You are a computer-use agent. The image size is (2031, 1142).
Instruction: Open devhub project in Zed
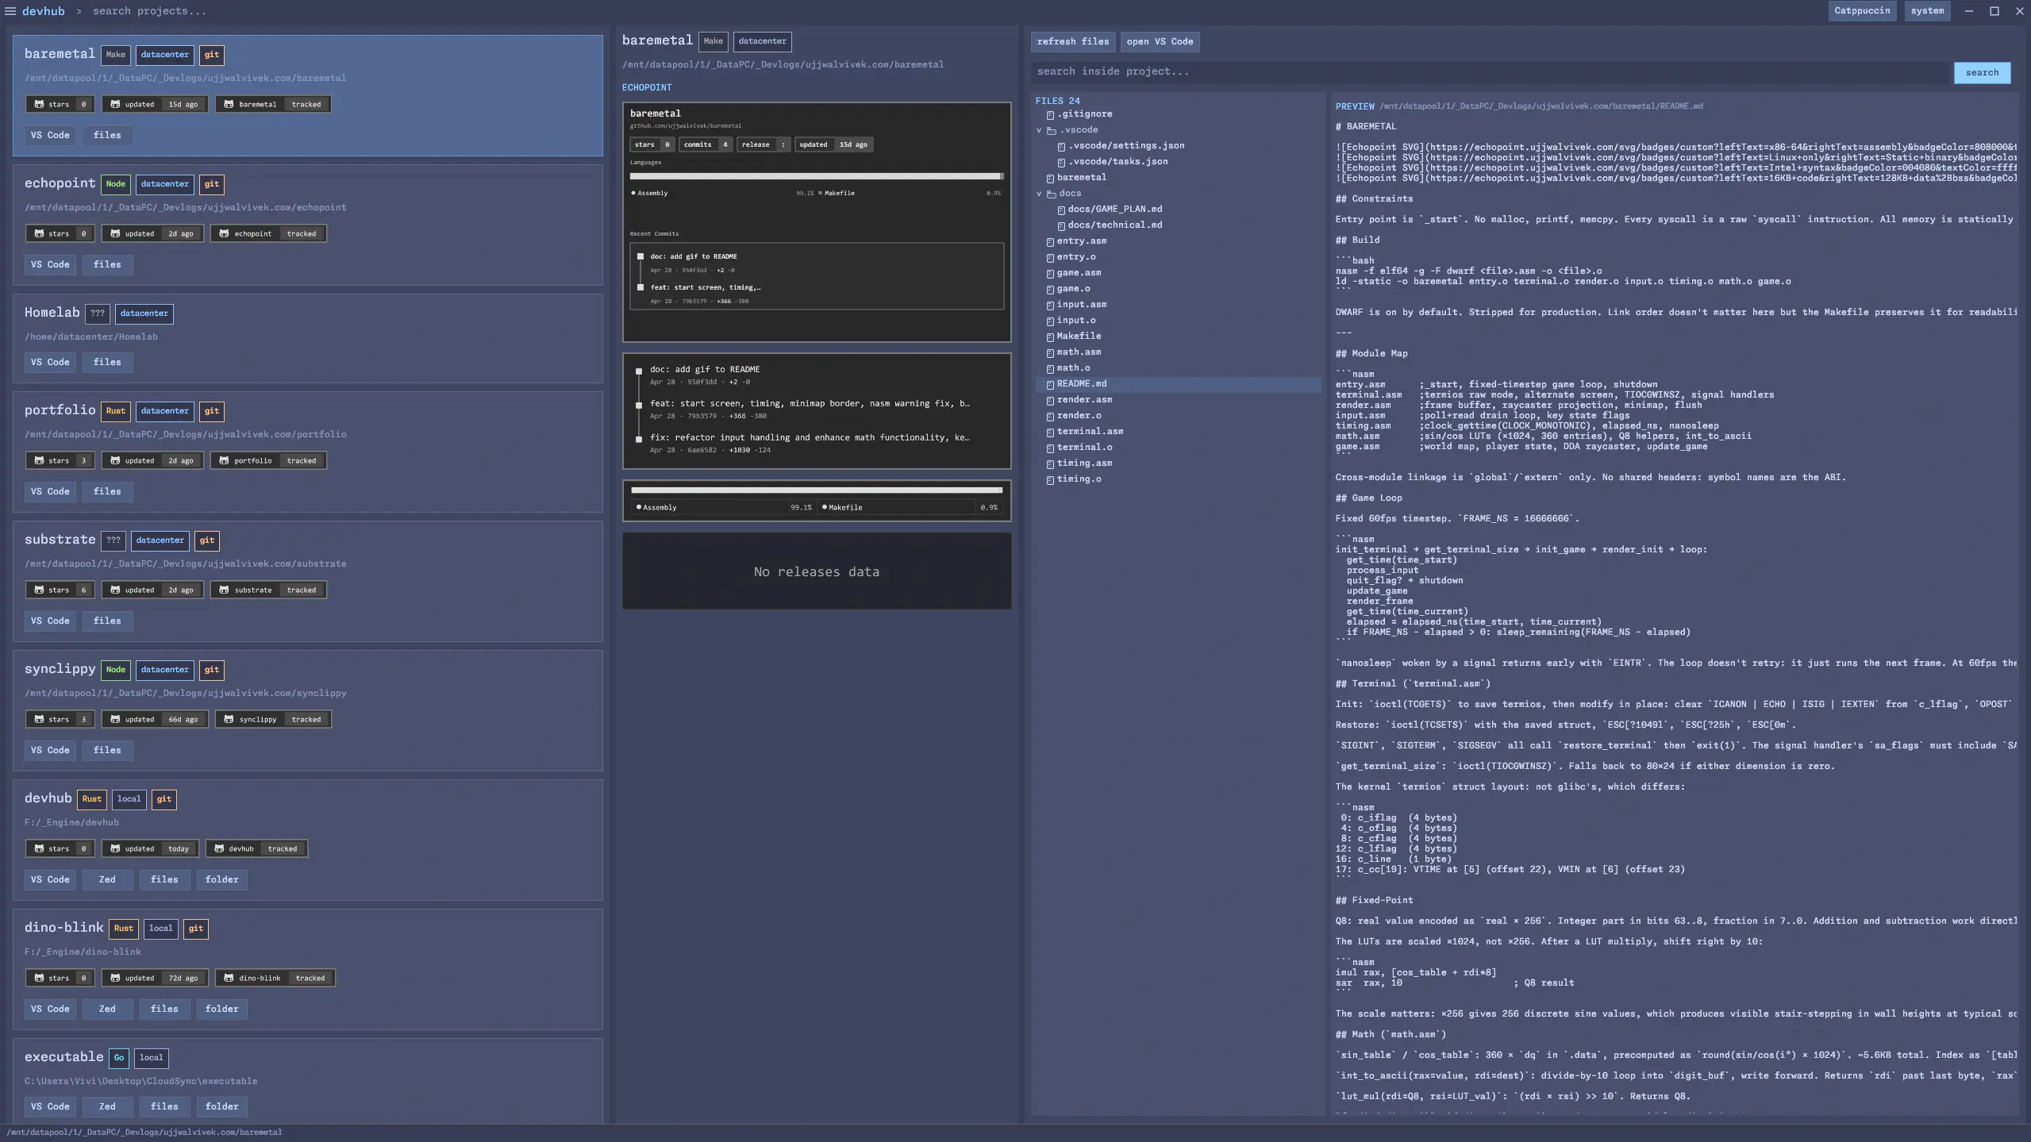point(107,880)
